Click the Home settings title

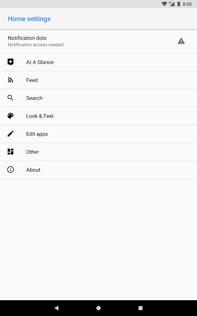(29, 19)
